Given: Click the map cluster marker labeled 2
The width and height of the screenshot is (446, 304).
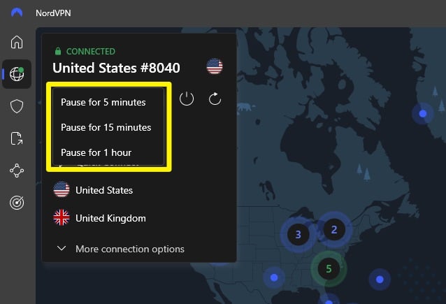Looking at the screenshot, I should point(334,229).
